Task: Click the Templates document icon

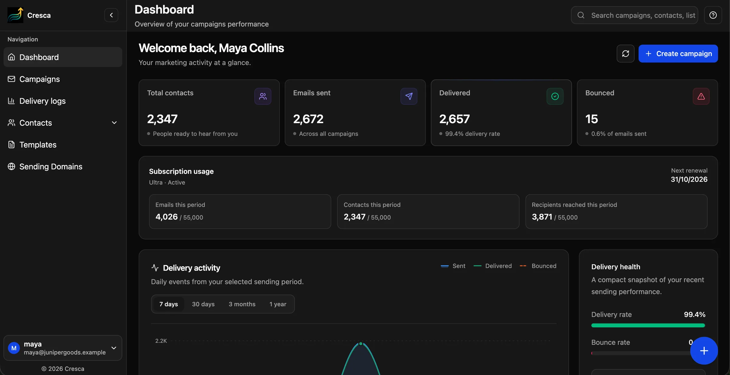Action: pos(11,144)
